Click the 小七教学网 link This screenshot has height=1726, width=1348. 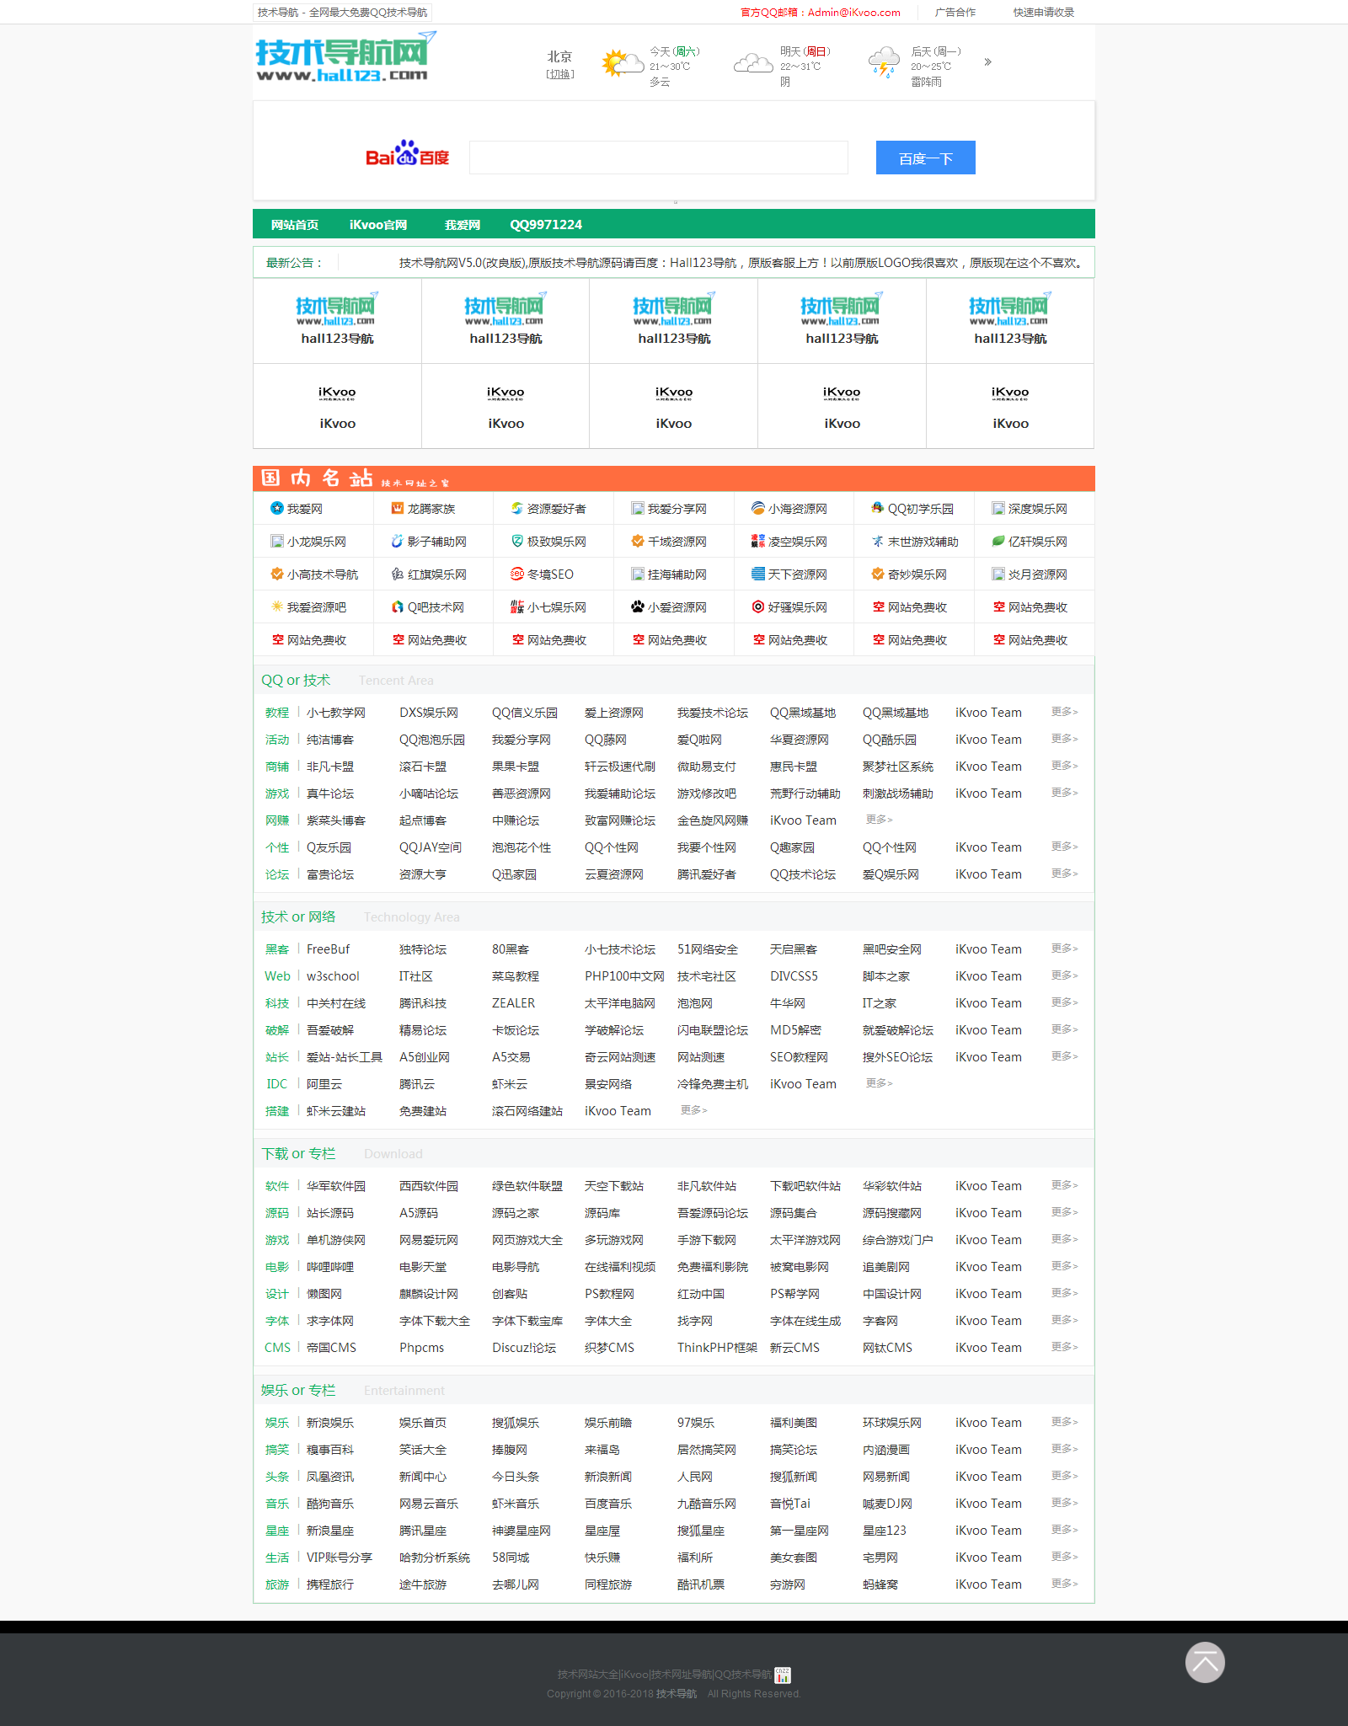point(336,713)
